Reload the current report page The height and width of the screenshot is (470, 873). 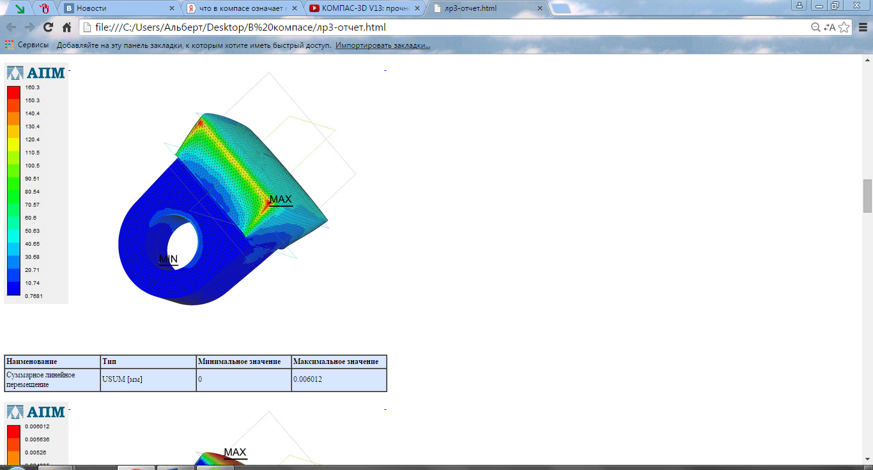[48, 27]
